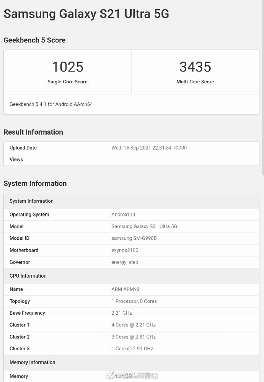Click the System Information gray table header
The height and width of the screenshot is (382, 264).
(131, 201)
